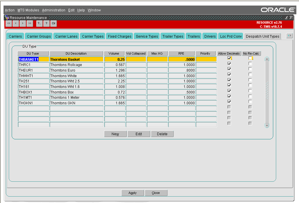Click the '?..' query toolbar button
Viewport: 299px width, 203px height.
(x=40, y=24)
